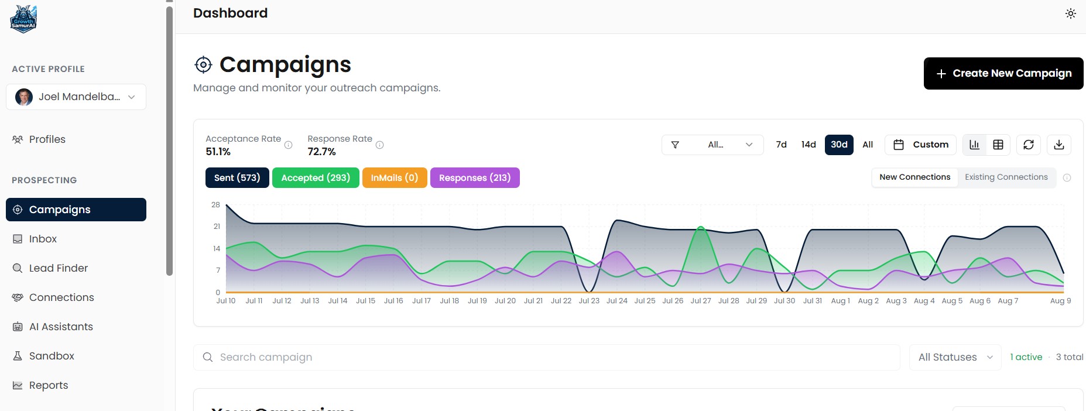Click the Campaigns target icon beside the heading
This screenshot has height=411, width=1086.
[203, 64]
